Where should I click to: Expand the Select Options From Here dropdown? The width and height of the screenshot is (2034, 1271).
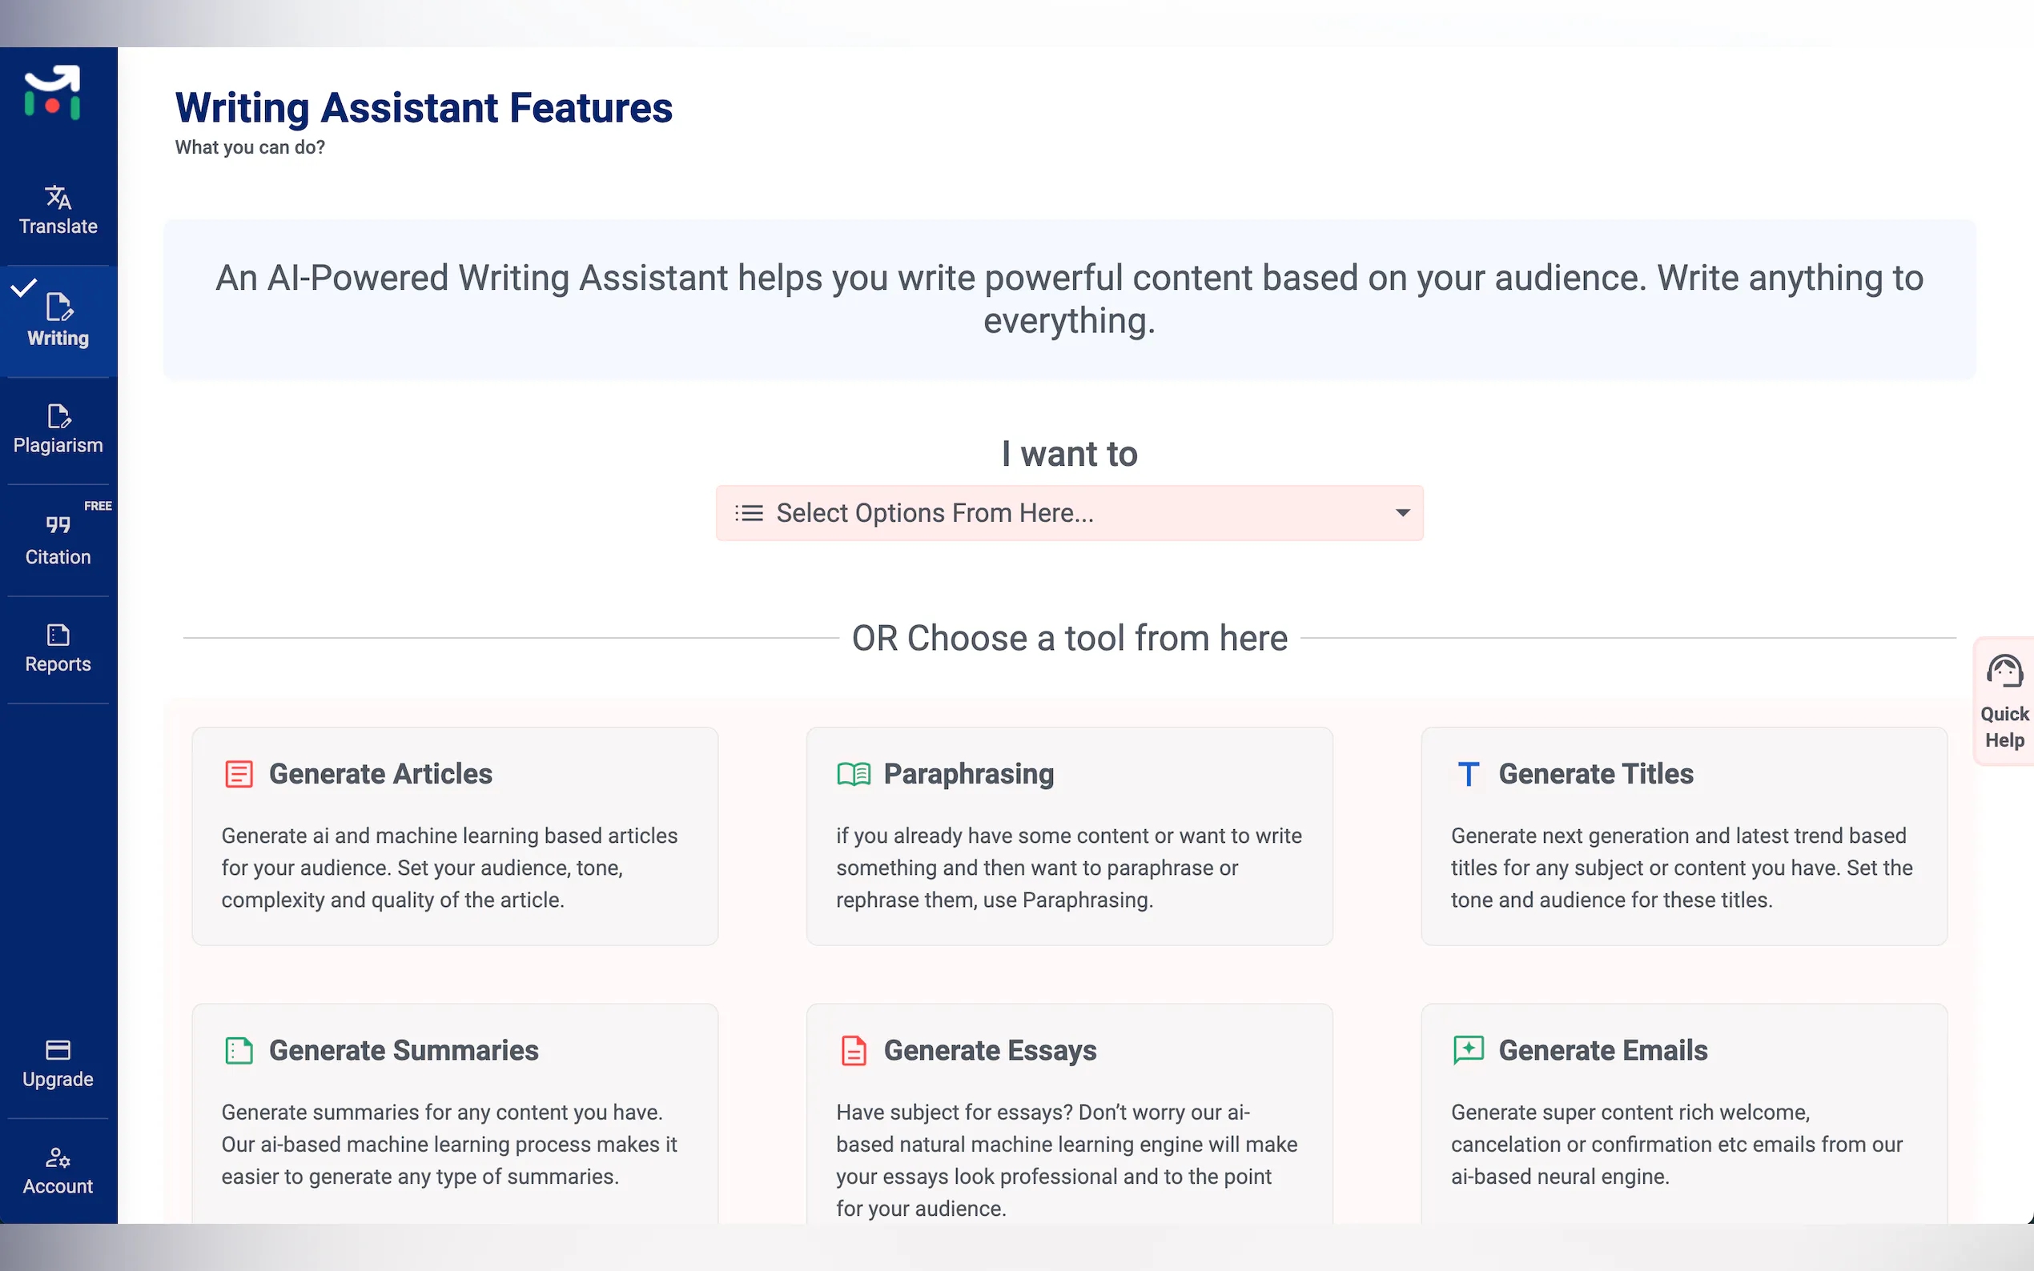(1068, 513)
